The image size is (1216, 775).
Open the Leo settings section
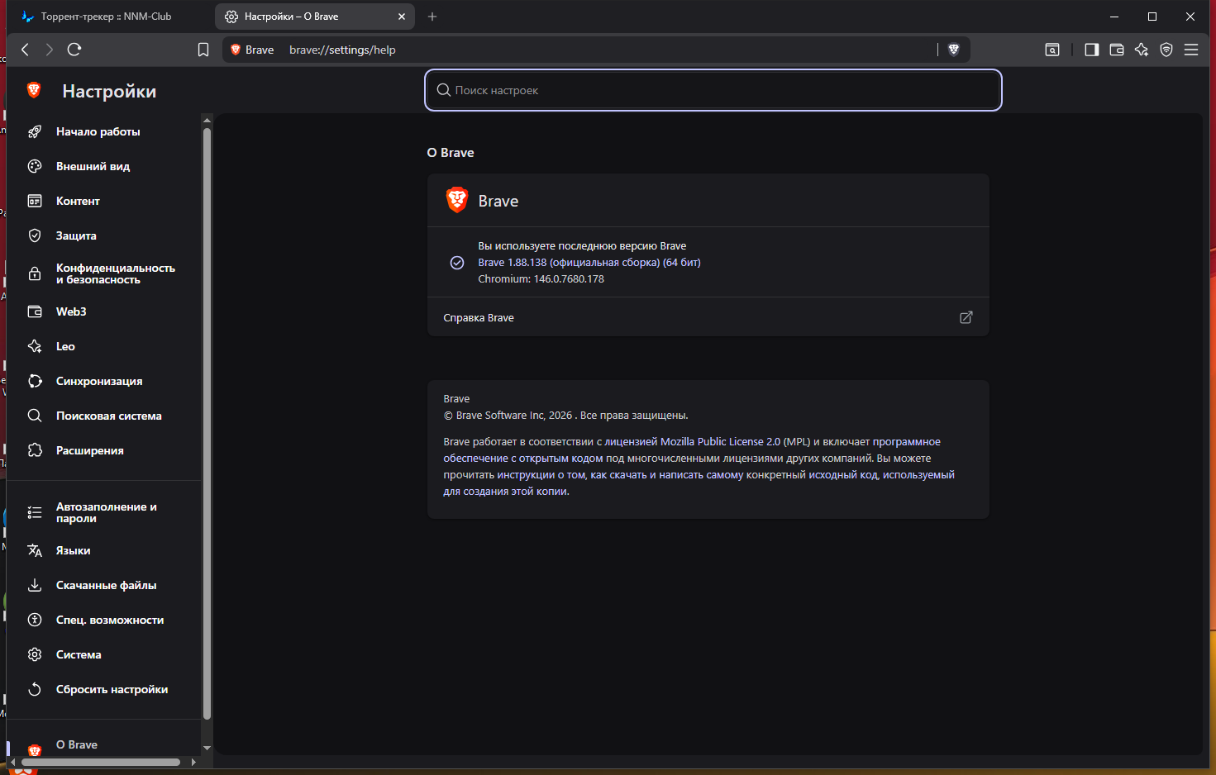point(65,346)
